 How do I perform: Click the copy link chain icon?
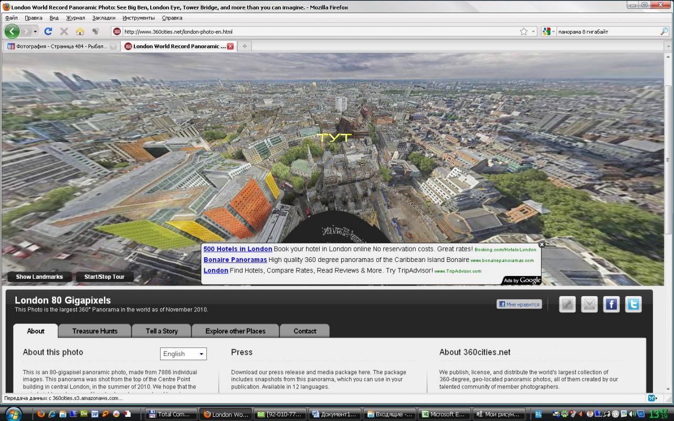[567, 304]
